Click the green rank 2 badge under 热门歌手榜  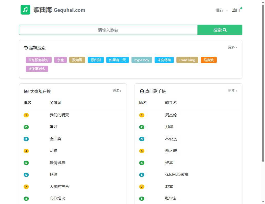(141, 127)
